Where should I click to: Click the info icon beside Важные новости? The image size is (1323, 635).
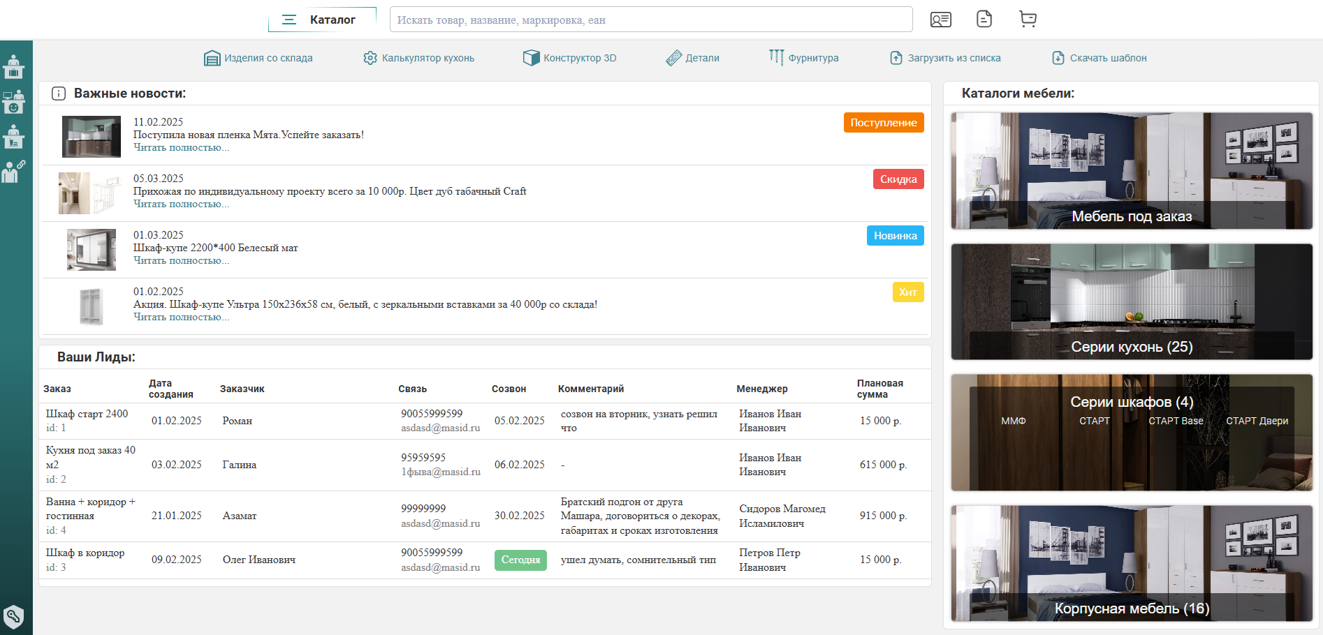click(x=59, y=94)
